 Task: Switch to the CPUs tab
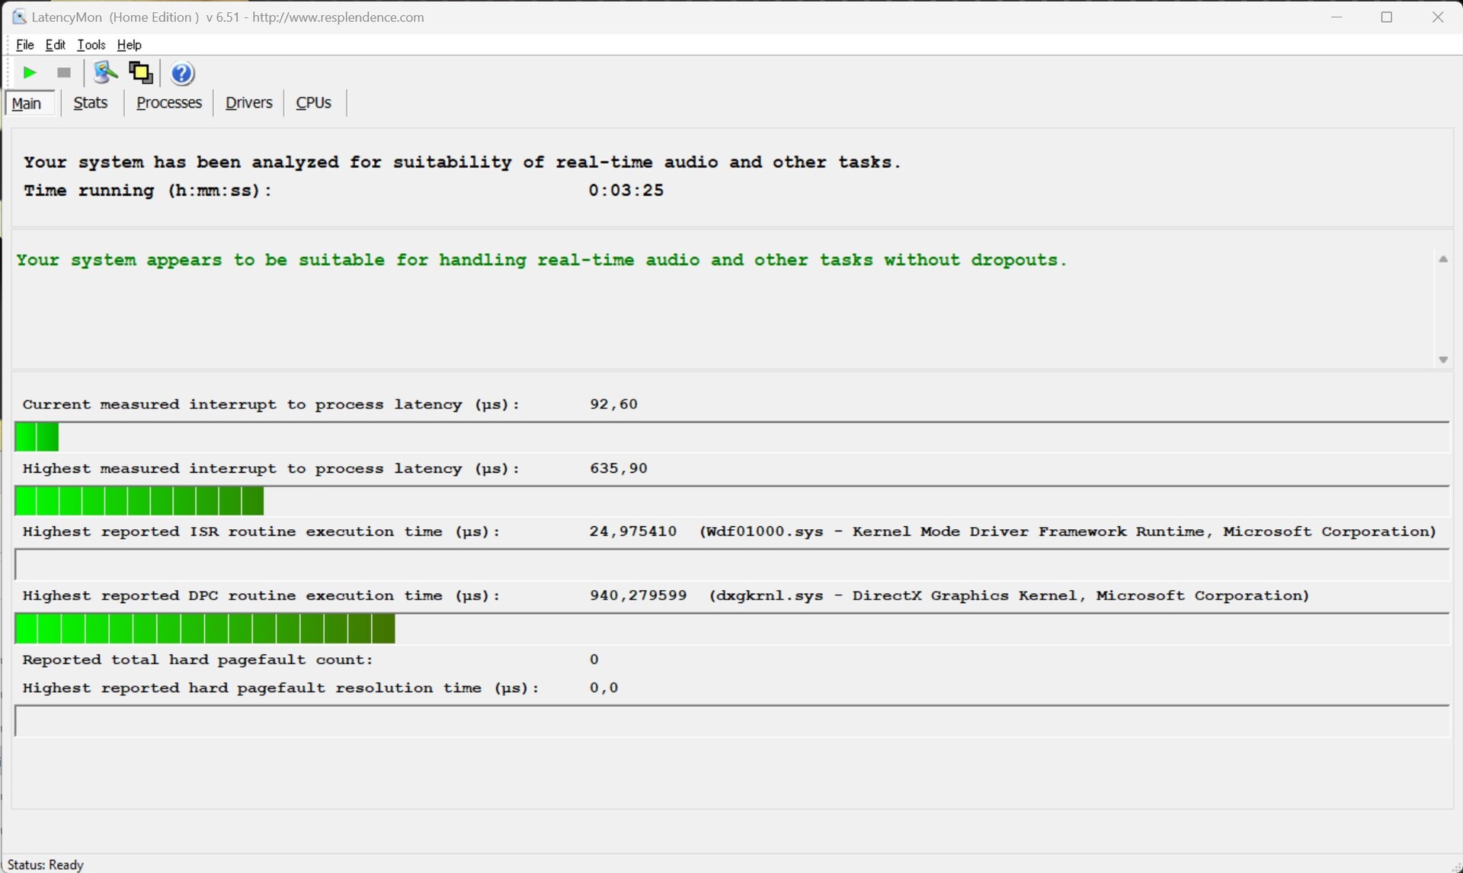tap(313, 103)
